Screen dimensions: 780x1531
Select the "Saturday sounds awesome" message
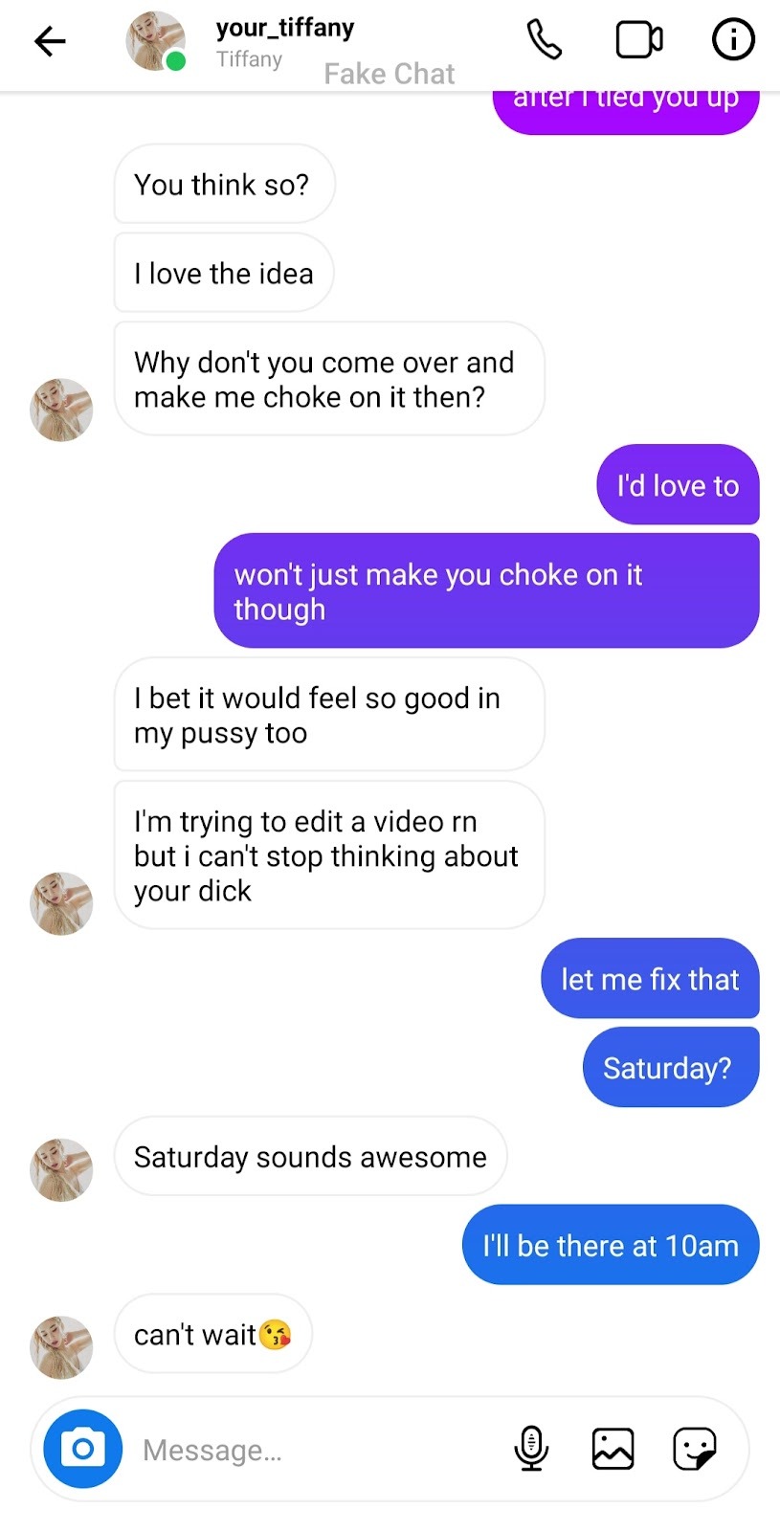(310, 1156)
